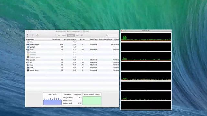Click the iTunes app icon
The width and height of the screenshot is (207, 116).
click(x=28, y=68)
